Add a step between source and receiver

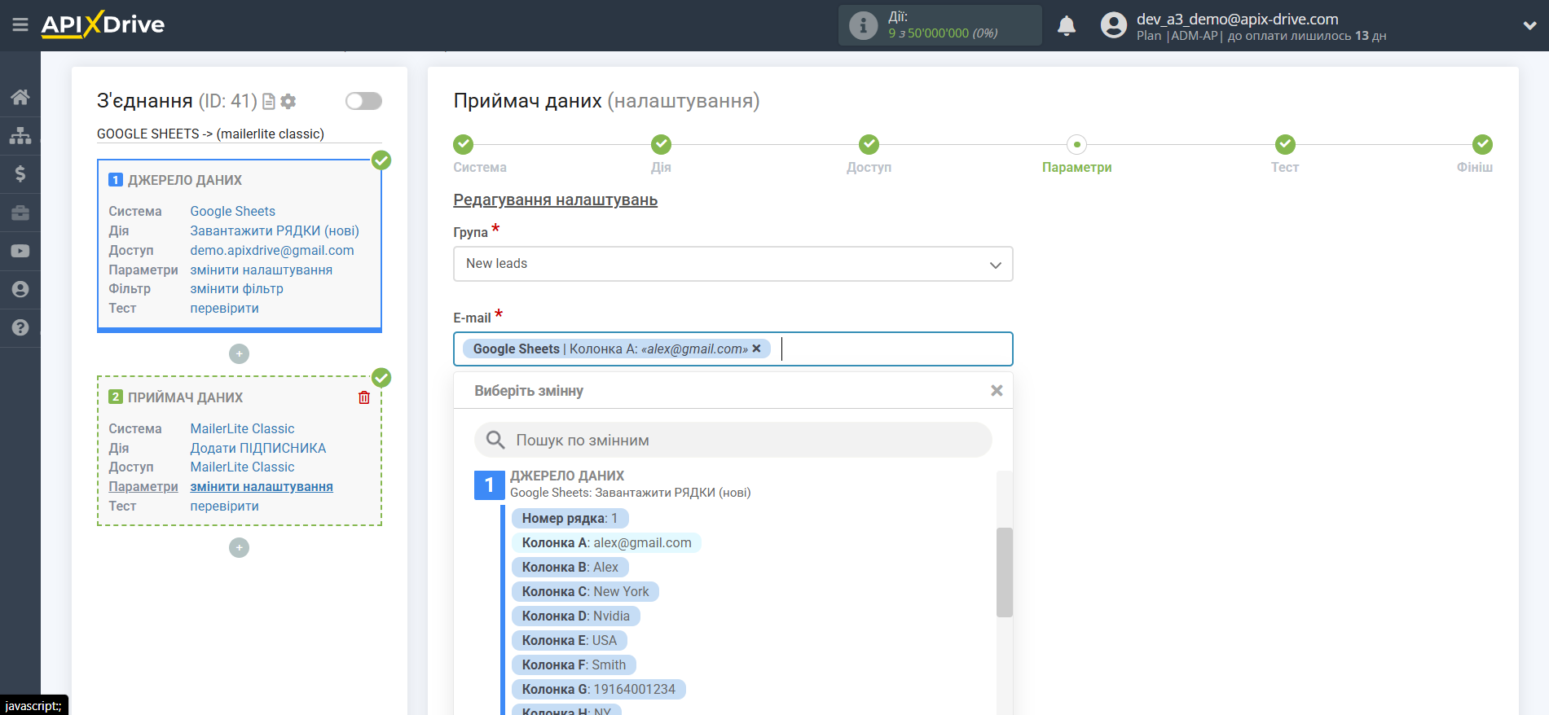coord(239,353)
